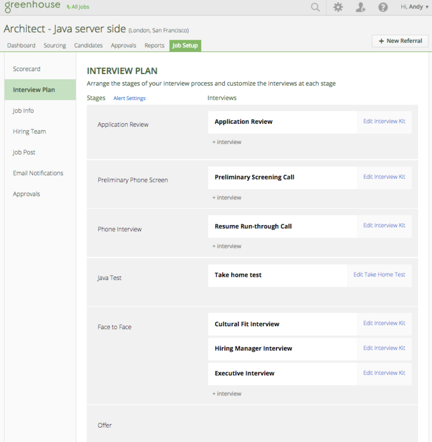Expand the Hi, Andy user menu

(x=414, y=7)
